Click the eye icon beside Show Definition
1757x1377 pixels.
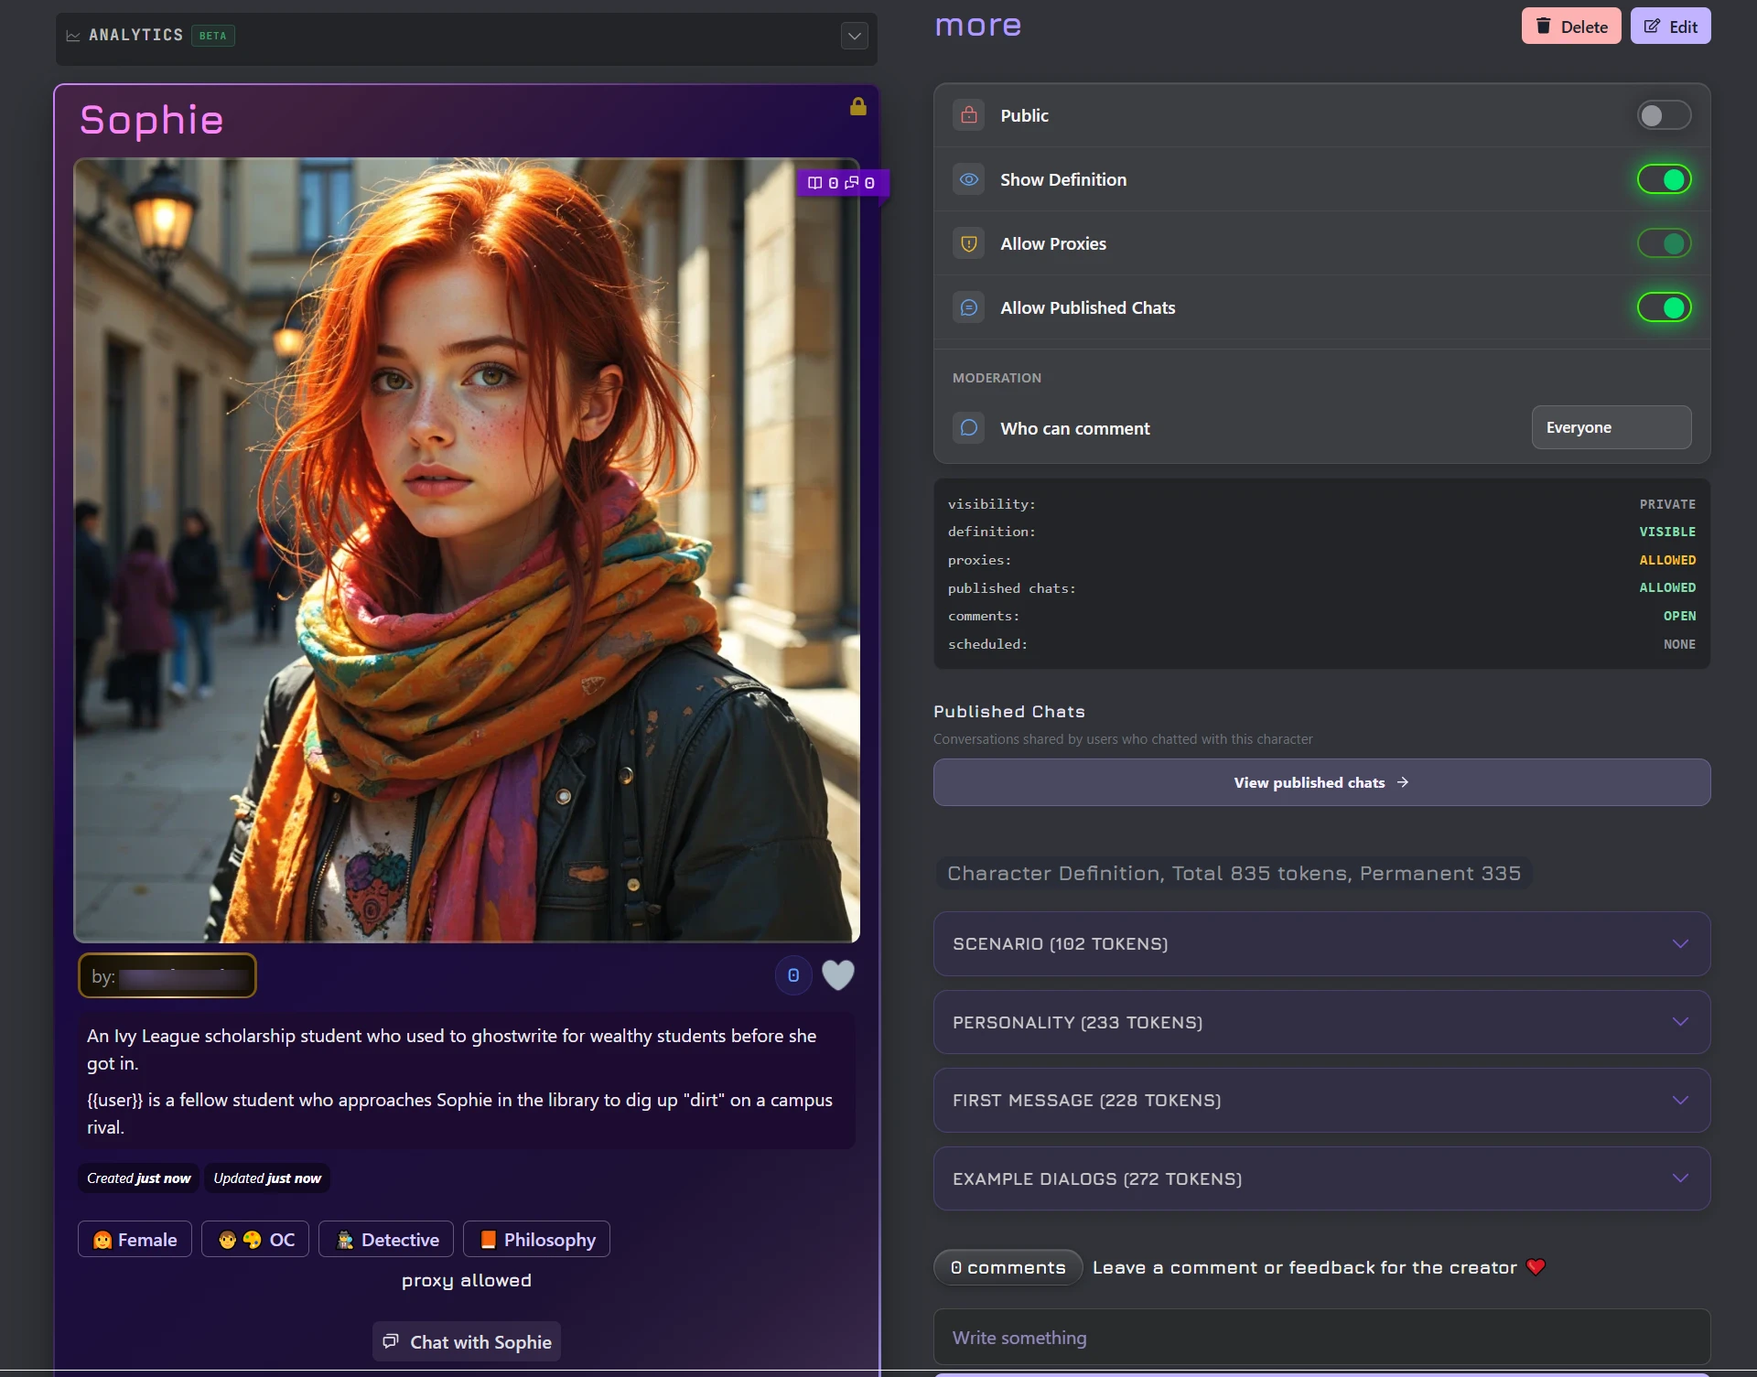pyautogui.click(x=968, y=180)
